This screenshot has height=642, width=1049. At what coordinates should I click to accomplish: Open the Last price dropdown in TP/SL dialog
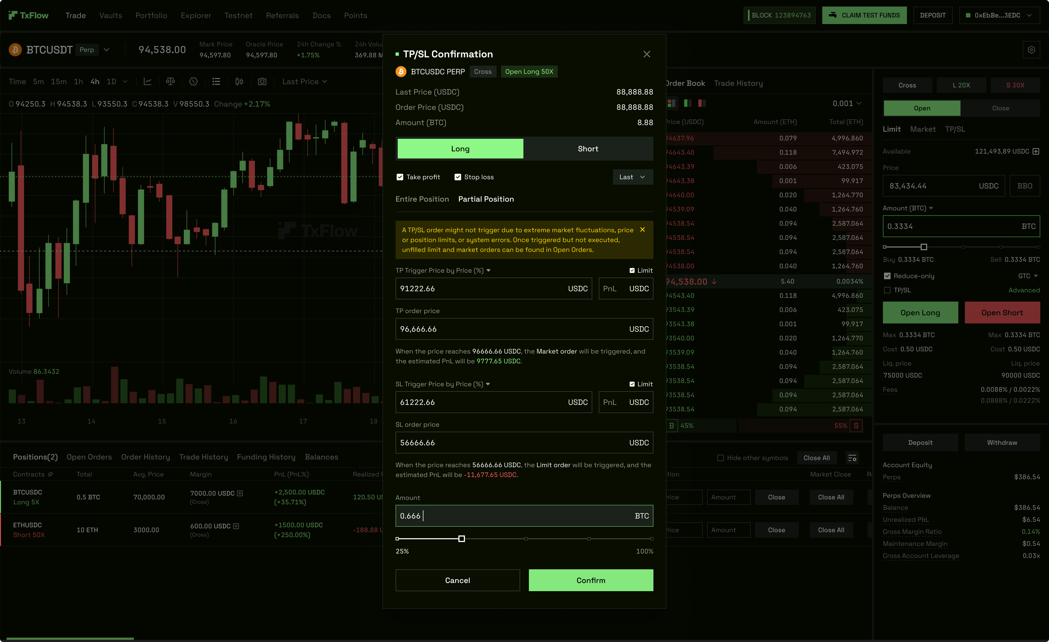tap(633, 177)
